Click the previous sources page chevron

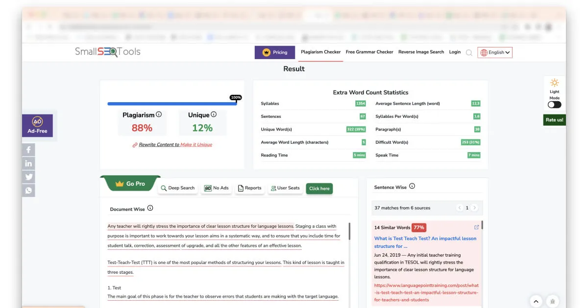[459, 208]
